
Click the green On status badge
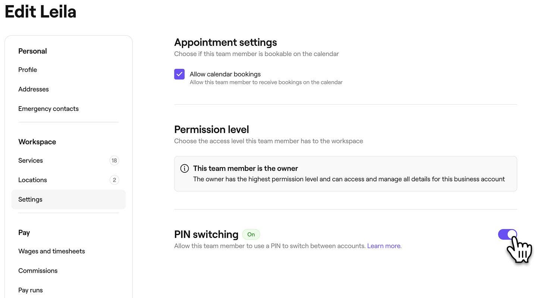click(251, 234)
